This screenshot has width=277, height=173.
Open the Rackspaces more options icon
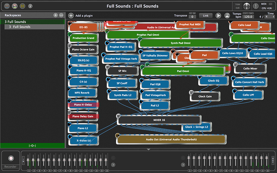pyautogui.click(x=61, y=15)
